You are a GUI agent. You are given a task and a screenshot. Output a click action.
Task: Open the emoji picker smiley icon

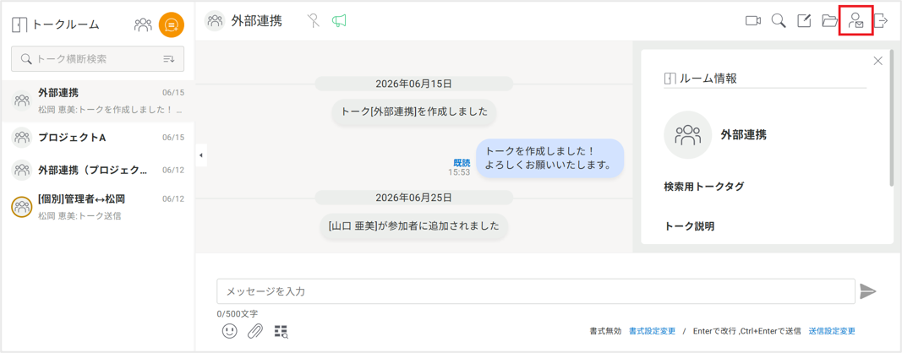click(x=230, y=331)
